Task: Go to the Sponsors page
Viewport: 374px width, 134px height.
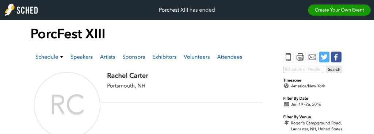Action: click(x=134, y=57)
